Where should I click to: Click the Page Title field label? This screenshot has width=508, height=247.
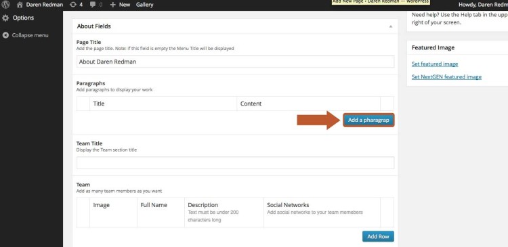[89, 42]
